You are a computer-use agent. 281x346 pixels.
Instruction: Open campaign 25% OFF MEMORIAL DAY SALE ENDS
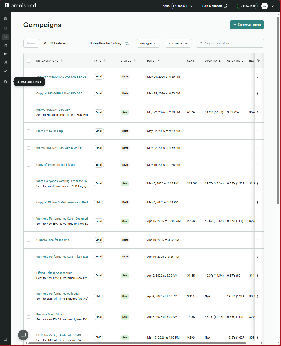(x=61, y=77)
